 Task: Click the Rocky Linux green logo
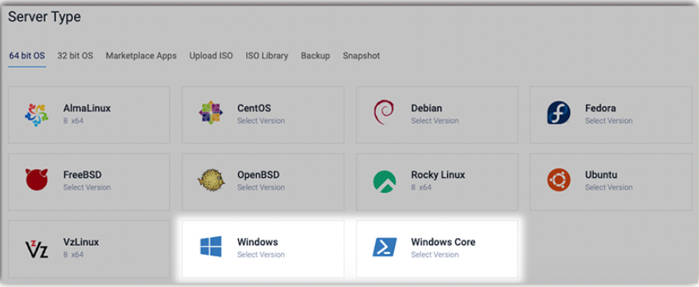tap(384, 182)
